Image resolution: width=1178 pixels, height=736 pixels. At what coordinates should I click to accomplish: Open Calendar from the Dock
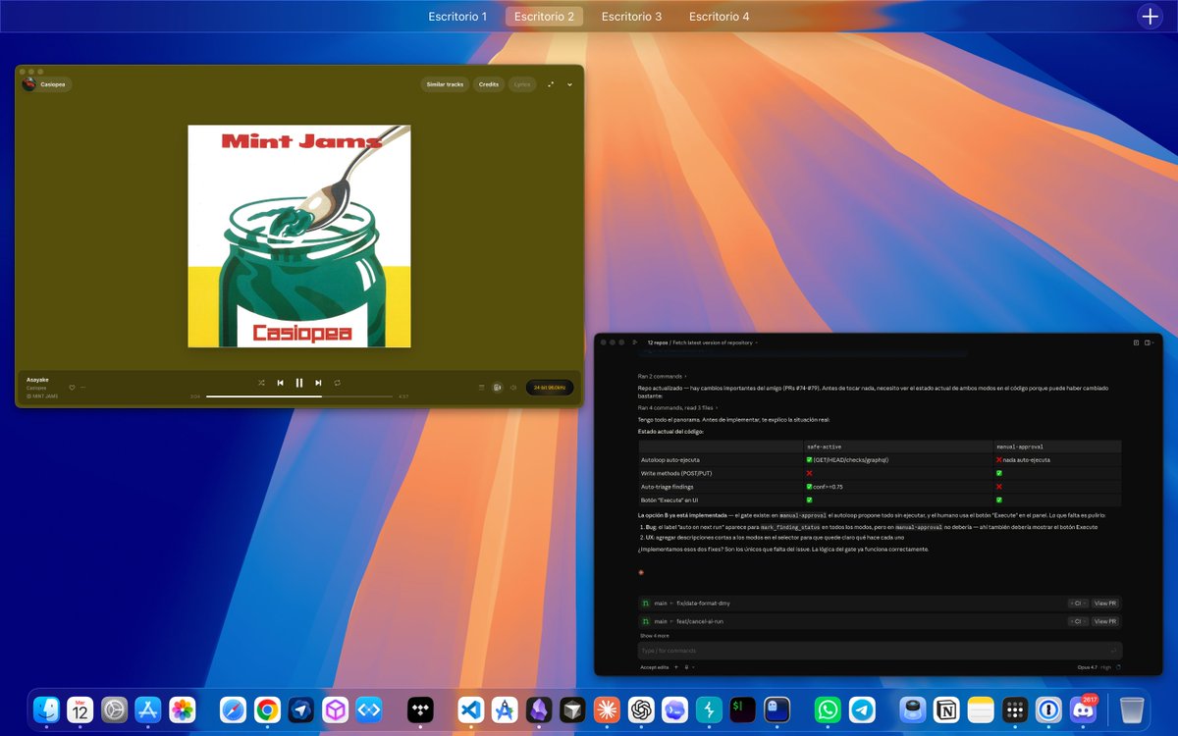pyautogui.click(x=80, y=710)
